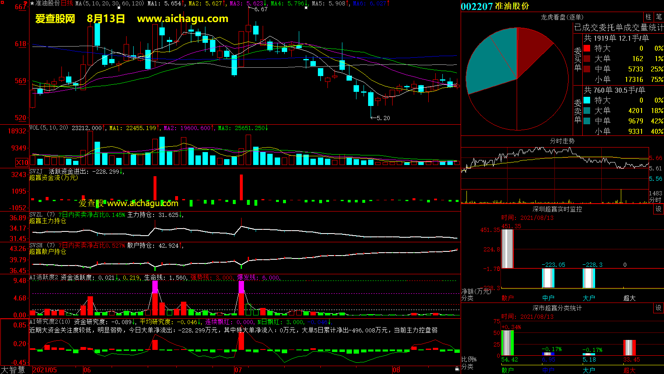Click the 大智慧 logo at bottom left
This screenshot has height=374, width=664.
coord(13,370)
